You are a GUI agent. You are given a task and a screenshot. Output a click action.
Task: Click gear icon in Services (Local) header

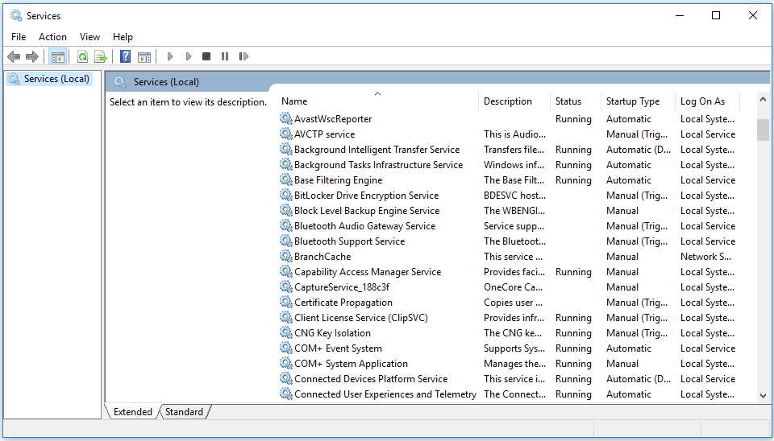tap(120, 82)
